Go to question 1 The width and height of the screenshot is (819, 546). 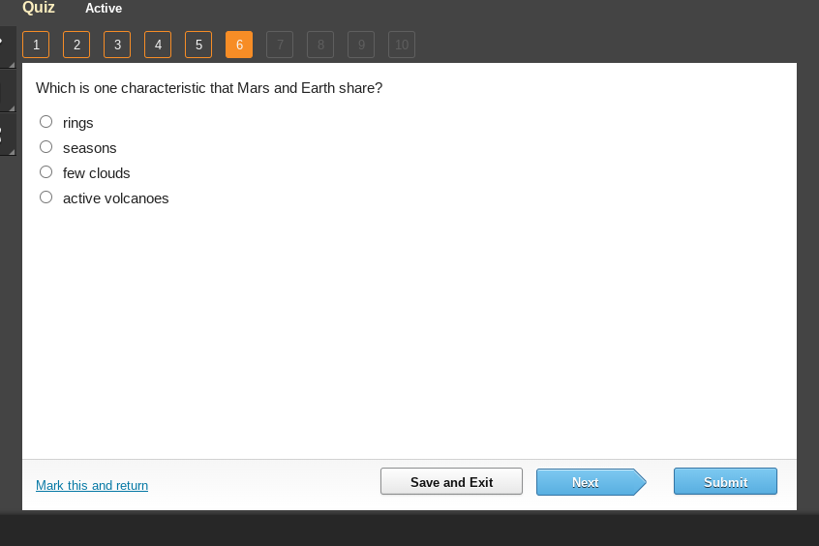tap(36, 45)
